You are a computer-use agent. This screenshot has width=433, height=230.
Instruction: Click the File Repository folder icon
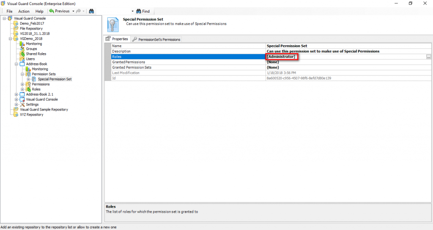point(16,29)
